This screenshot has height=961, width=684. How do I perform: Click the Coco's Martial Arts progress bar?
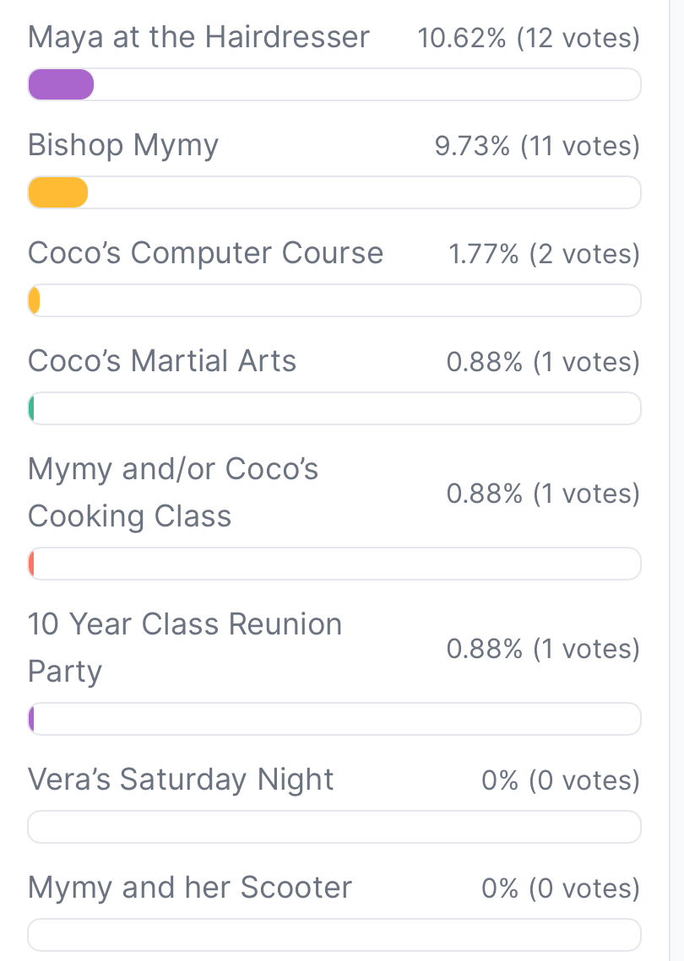[x=334, y=409]
